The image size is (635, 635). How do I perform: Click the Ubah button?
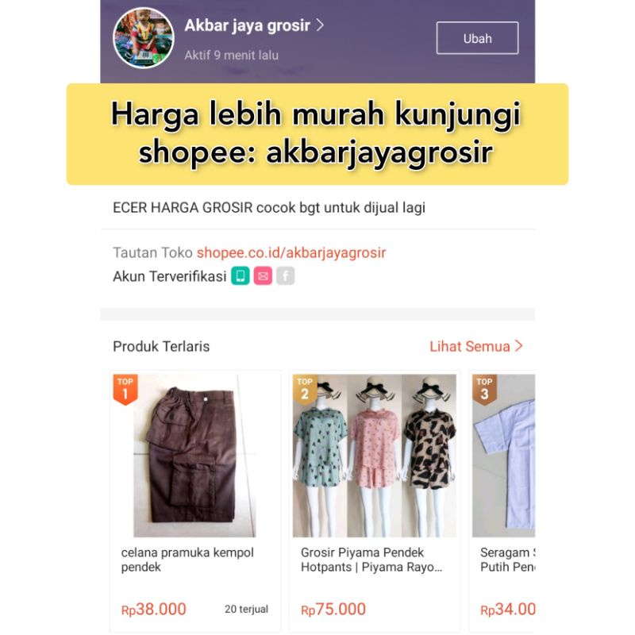click(x=477, y=38)
